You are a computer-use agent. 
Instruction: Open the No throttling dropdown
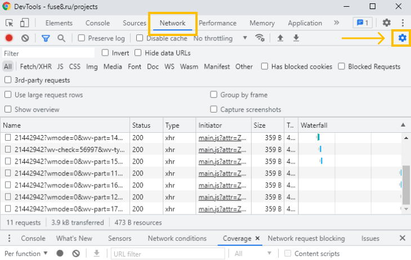pos(220,38)
